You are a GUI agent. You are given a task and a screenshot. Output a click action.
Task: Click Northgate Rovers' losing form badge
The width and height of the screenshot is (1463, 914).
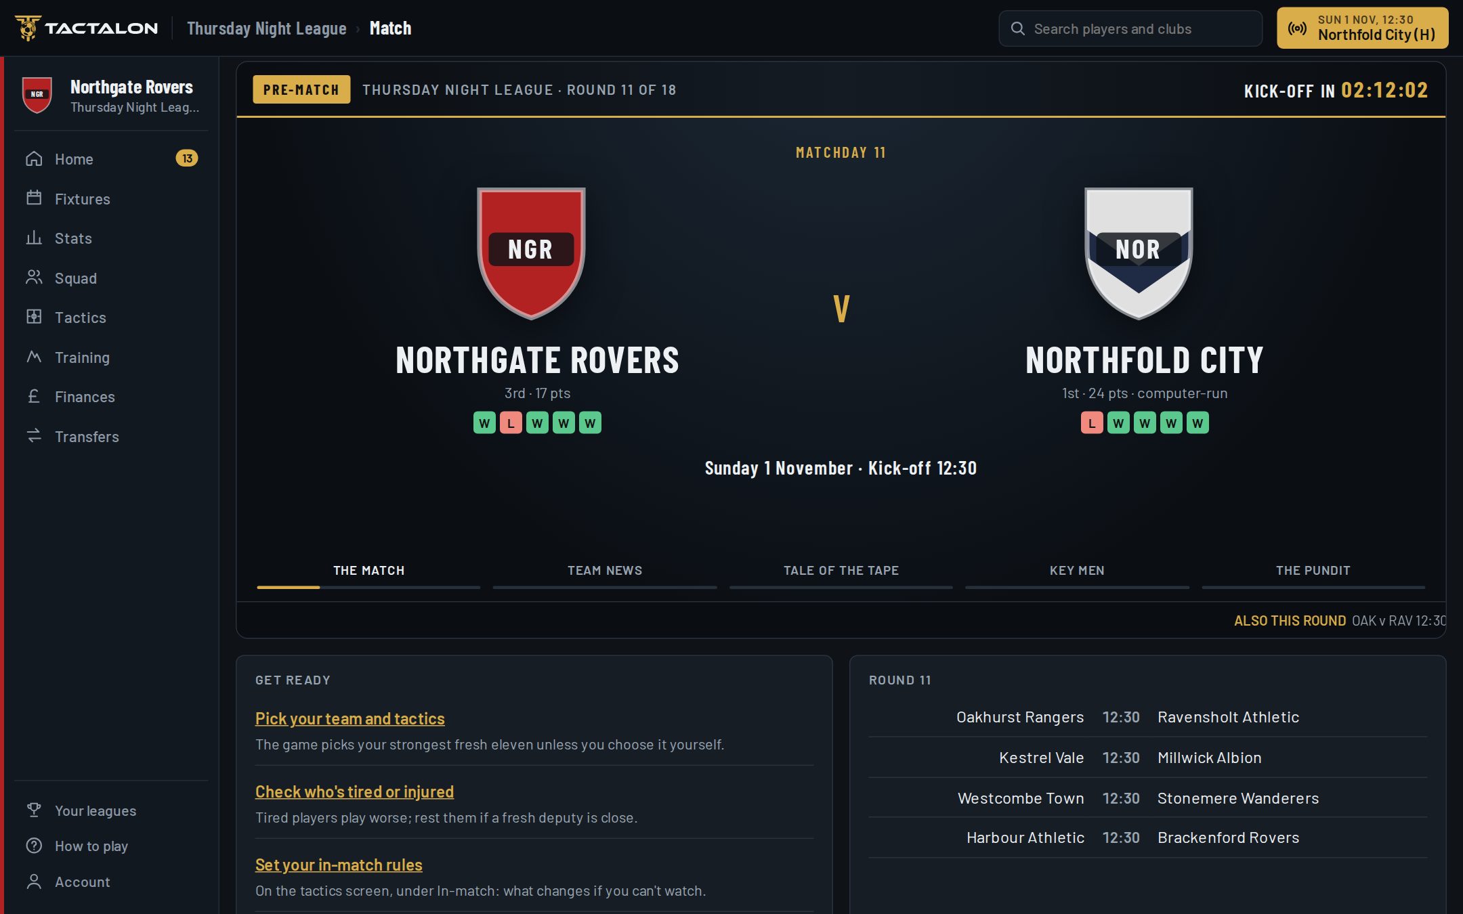pyautogui.click(x=511, y=423)
